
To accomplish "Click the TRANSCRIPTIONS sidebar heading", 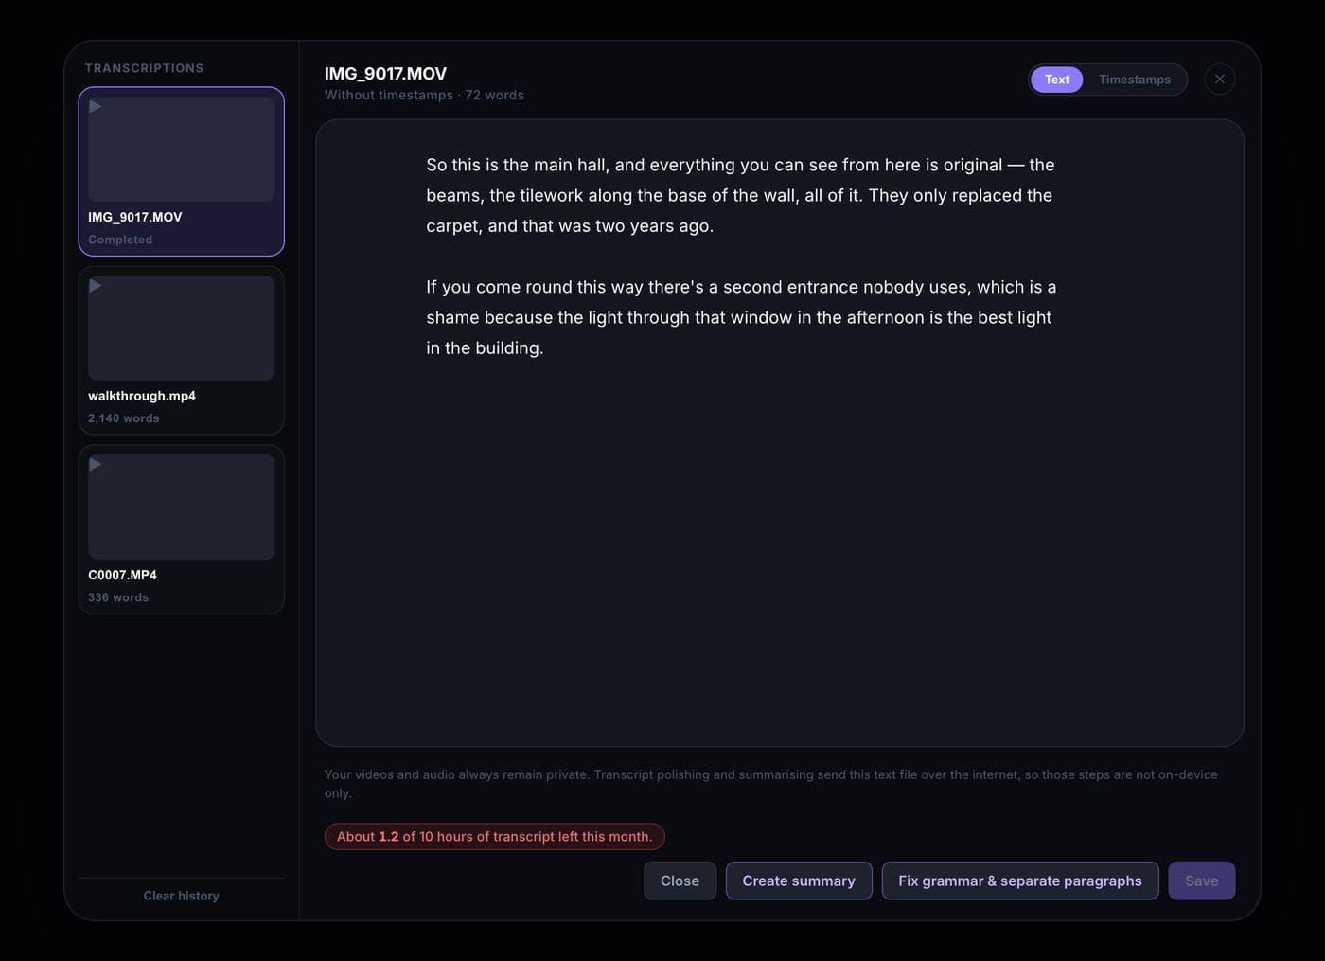I will 144,68.
